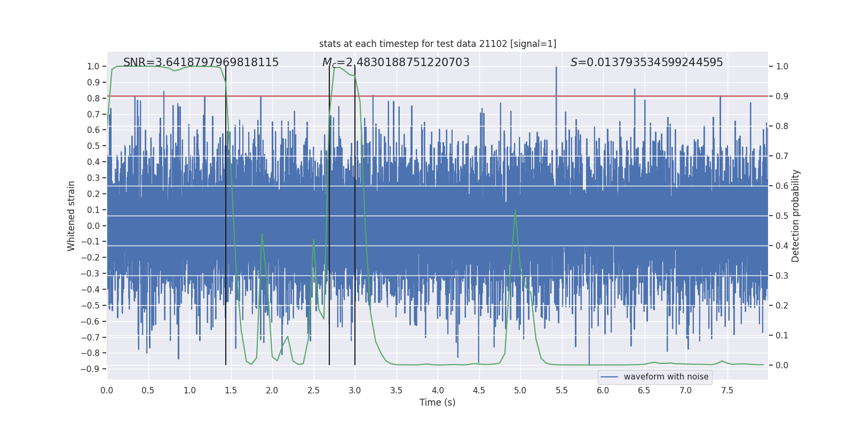This screenshot has height=427, width=854.
Task: Click the blue line sample in legend
Action: tap(610, 377)
